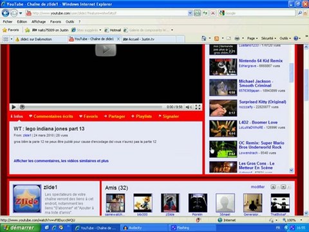The height and width of the screenshot is (232, 309).
Task: Click the blue help question icon
Action: pyautogui.click(x=296, y=39)
